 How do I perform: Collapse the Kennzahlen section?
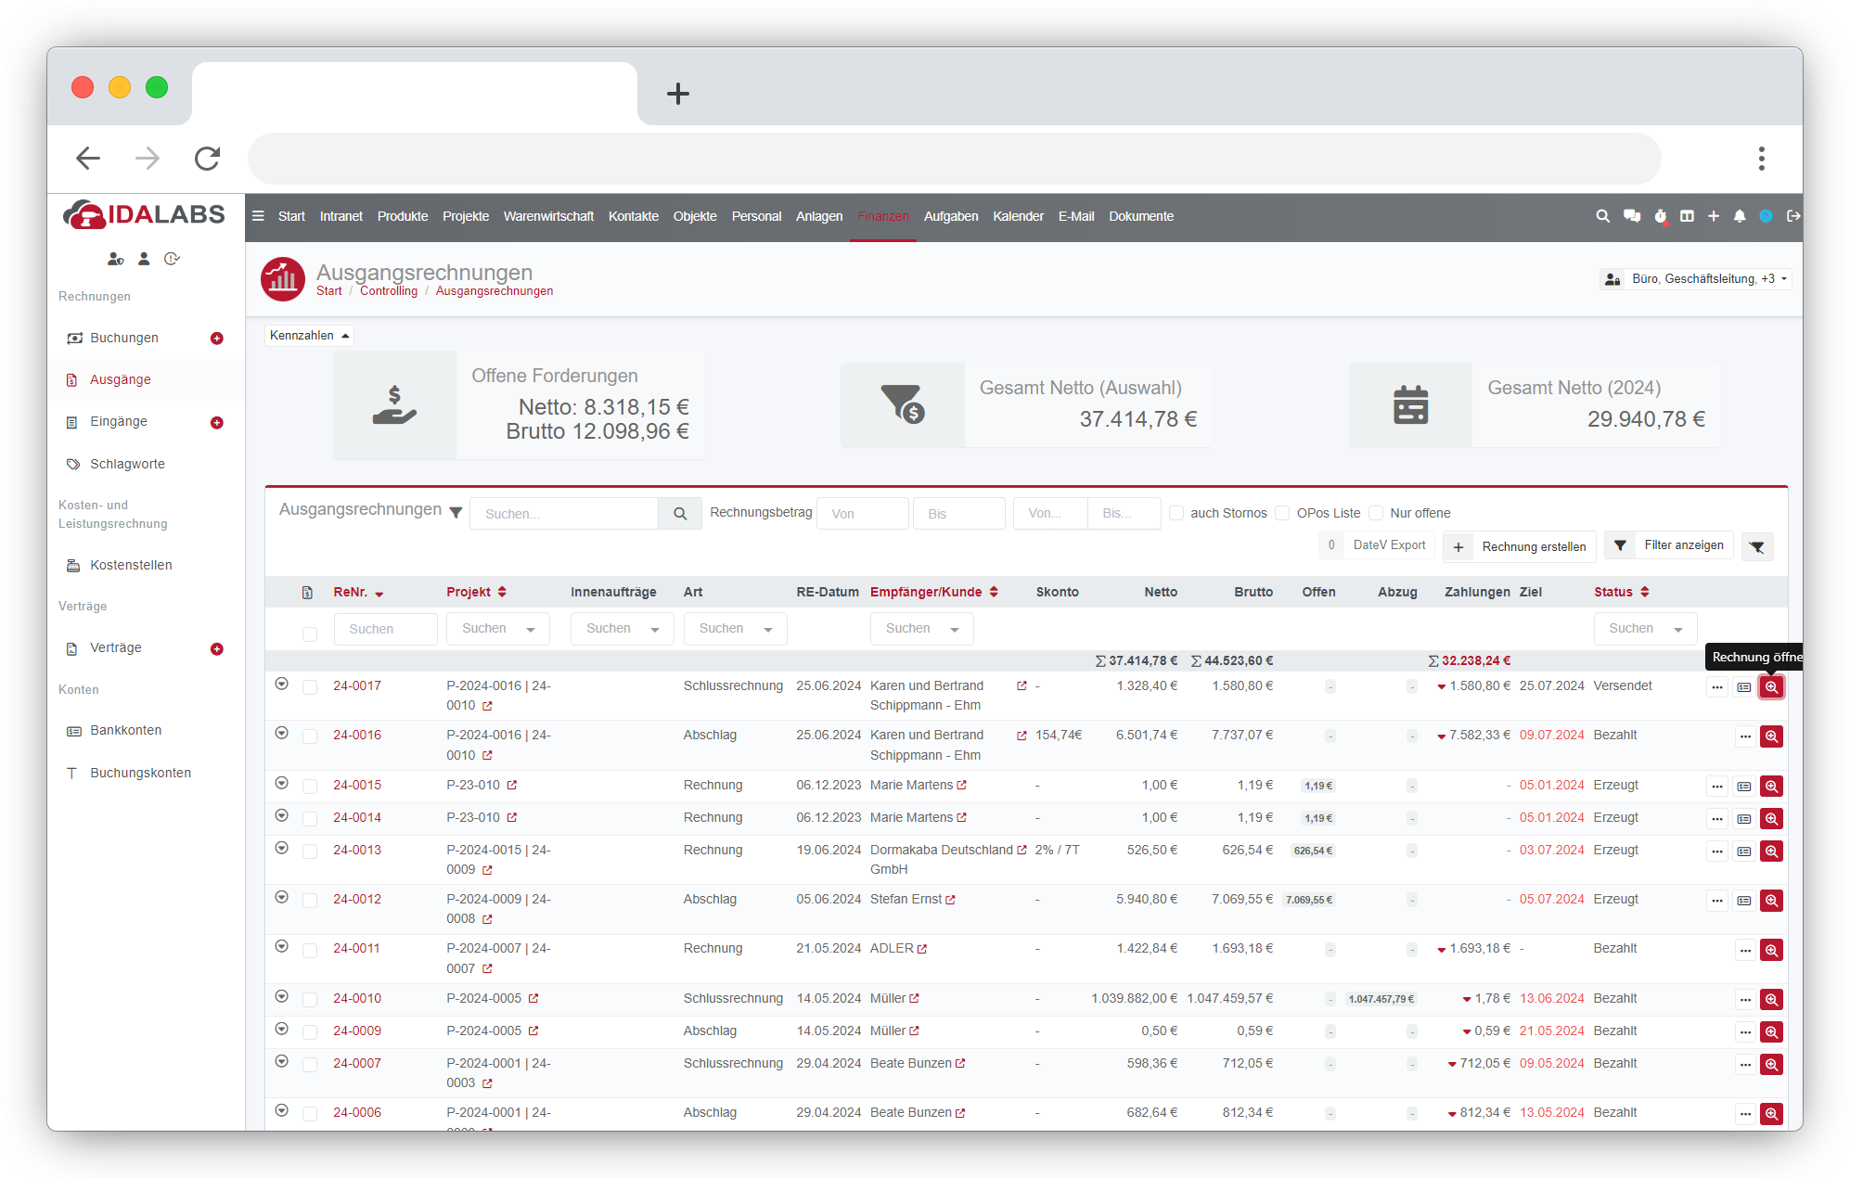309,336
